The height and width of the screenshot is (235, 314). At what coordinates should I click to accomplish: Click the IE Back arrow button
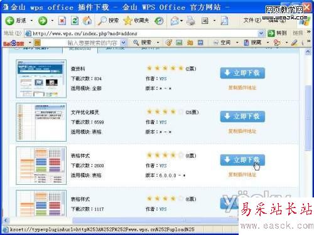[9, 21]
